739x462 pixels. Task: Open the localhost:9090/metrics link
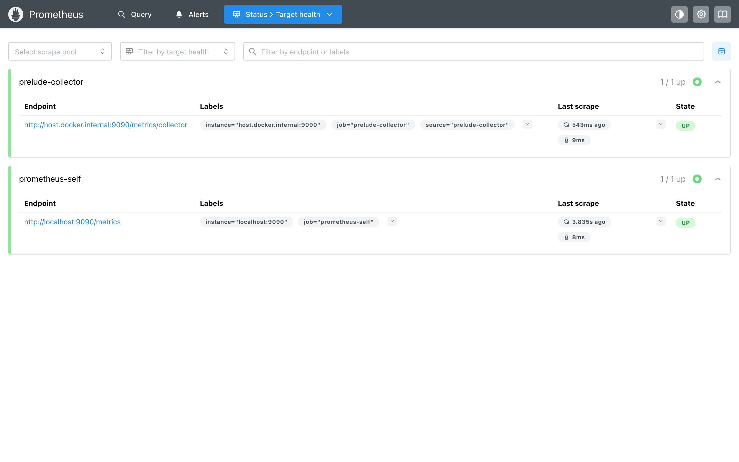(x=72, y=222)
